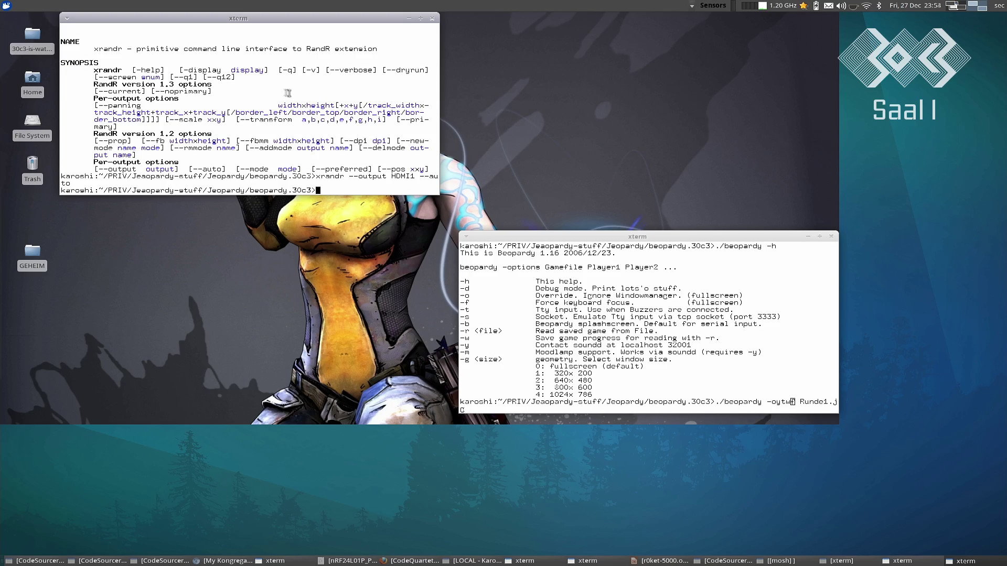Viewport: 1007px width, 566px height.
Task: Switch to the [CodeQuartet... Firefox taskbar entry
Action: pos(410,560)
